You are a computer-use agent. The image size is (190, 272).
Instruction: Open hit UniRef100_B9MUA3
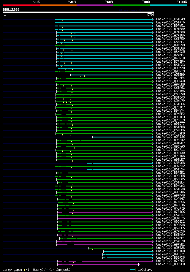click(170, 186)
